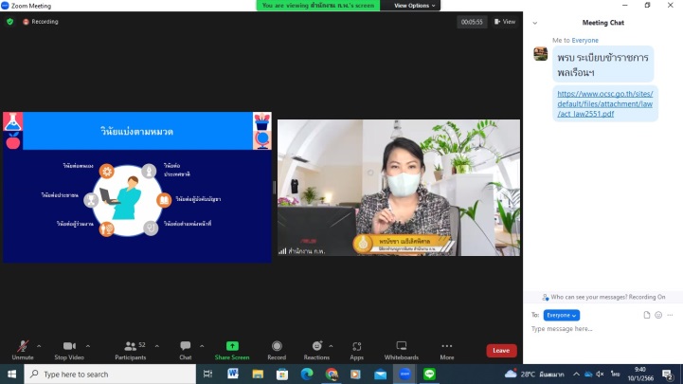This screenshot has width=683, height=384.
Task: Open Zoom Apps
Action: (x=357, y=351)
